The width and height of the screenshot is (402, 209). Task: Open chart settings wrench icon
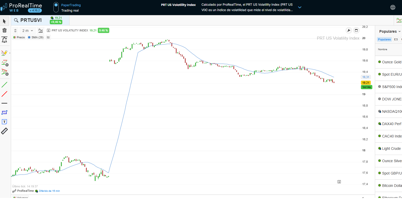pyautogui.click(x=349, y=31)
